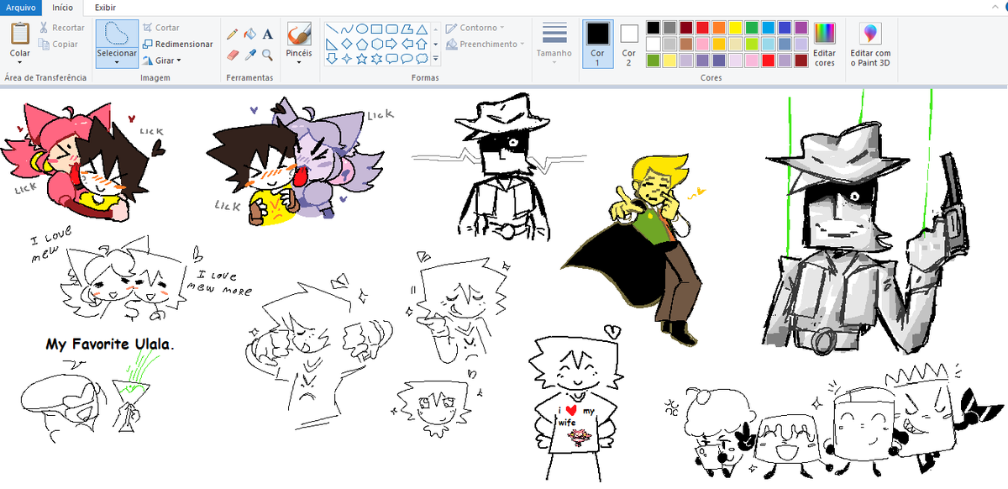Viewport: 1008px width, 489px height.
Task: Click the "My Favorite Ulala." text on the canvas
Action: pos(109,344)
